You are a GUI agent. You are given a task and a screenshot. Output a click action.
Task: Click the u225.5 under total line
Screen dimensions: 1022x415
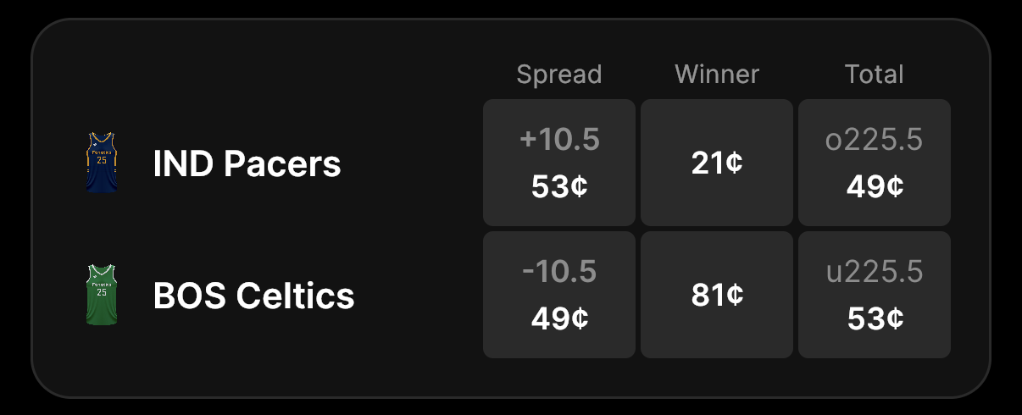(x=874, y=273)
